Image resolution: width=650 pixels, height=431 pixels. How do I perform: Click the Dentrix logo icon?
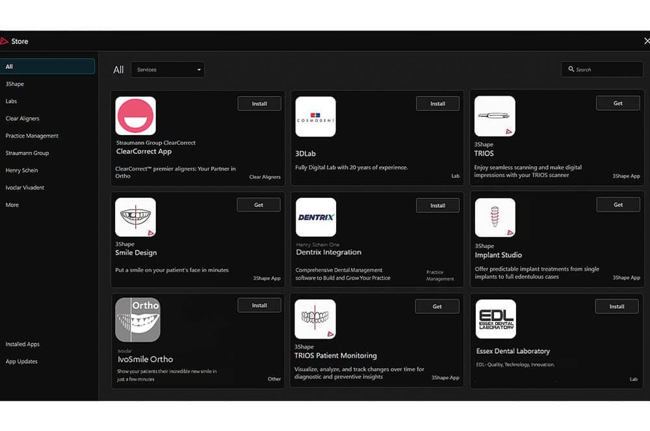(x=316, y=217)
